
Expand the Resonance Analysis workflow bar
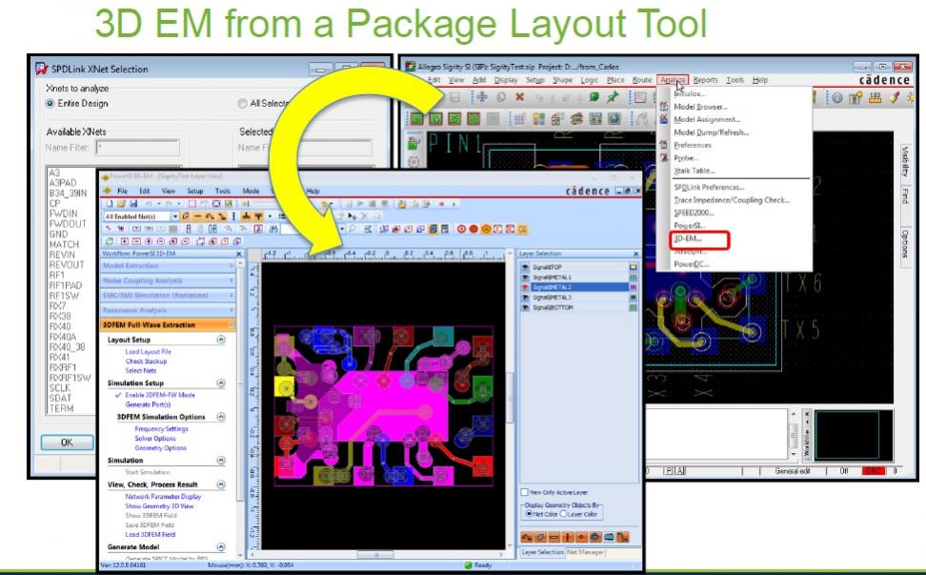(169, 310)
